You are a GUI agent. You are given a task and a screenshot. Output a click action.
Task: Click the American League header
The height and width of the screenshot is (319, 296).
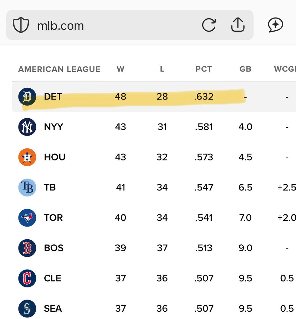[x=59, y=69]
